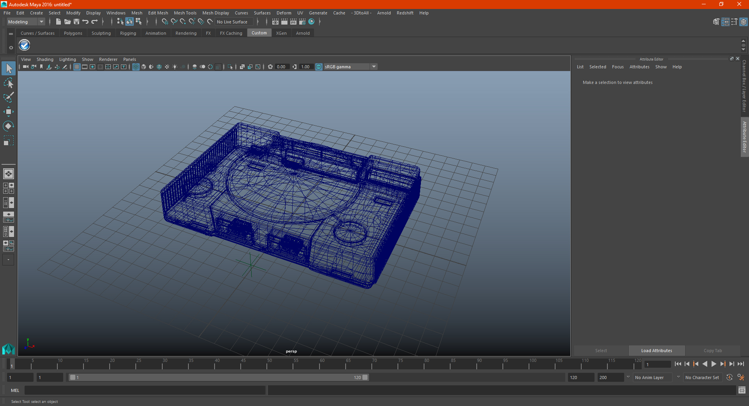Toggle auto keyframe button
This screenshot has width=749, height=406.
click(729, 378)
